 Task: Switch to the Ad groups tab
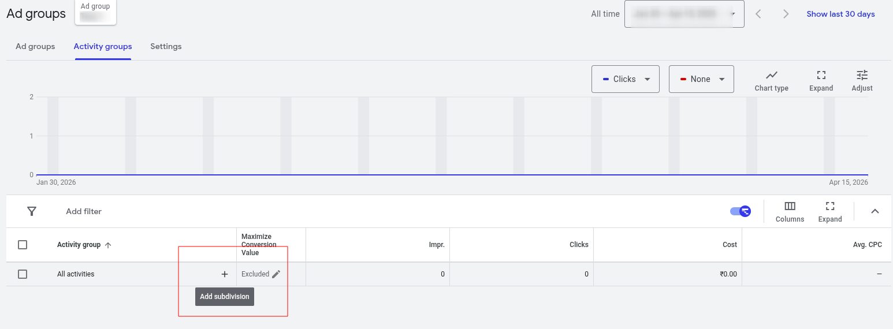(35, 46)
